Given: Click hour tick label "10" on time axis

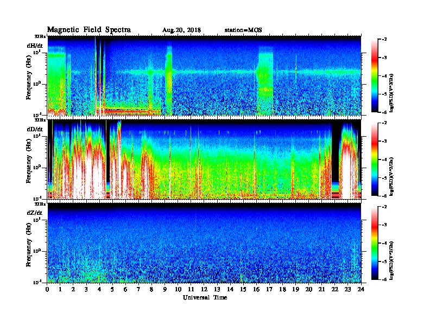Looking at the screenshot, I should (178, 290).
